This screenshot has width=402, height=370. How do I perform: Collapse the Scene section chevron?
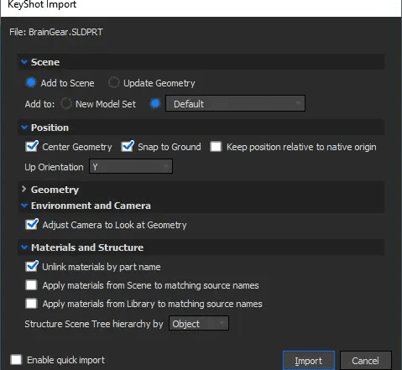(24, 62)
